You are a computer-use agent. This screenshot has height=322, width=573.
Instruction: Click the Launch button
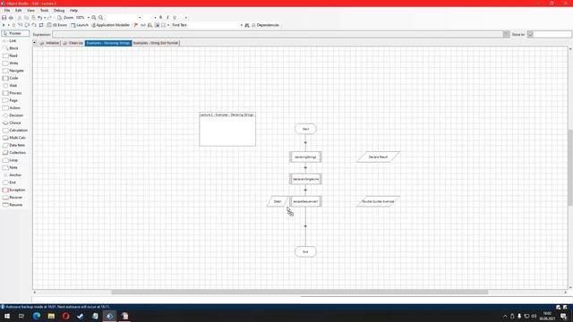pyautogui.click(x=80, y=25)
